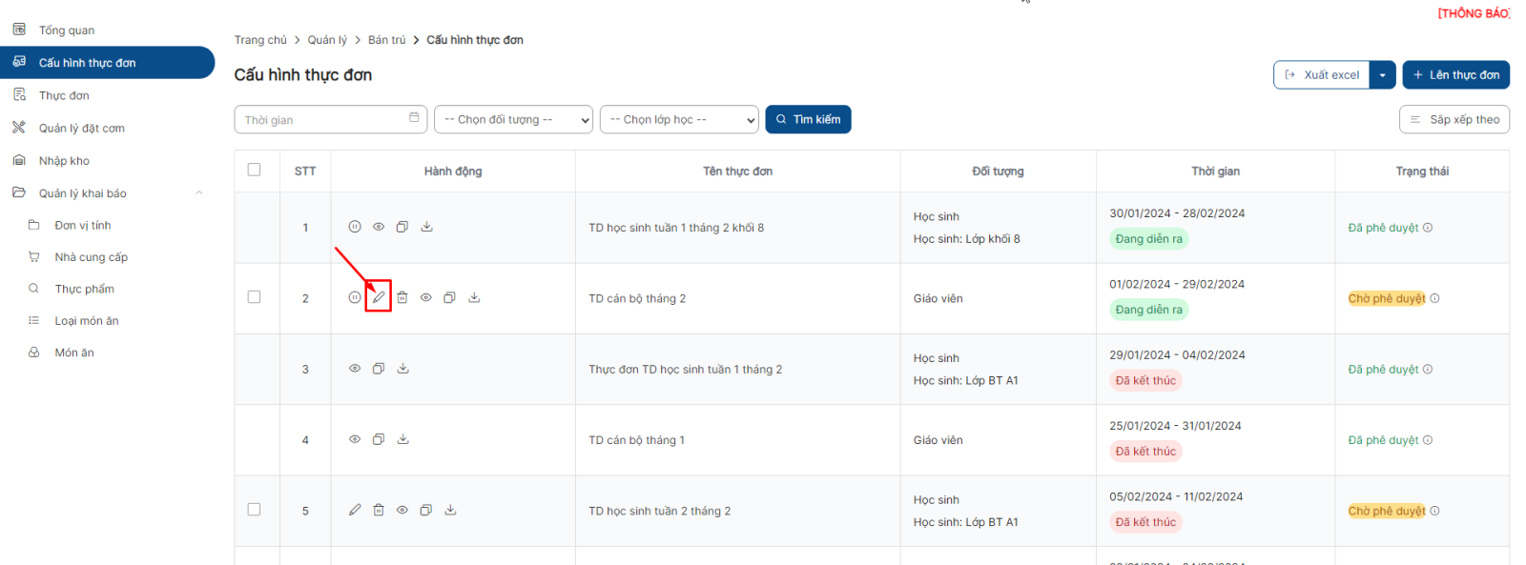This screenshot has height=565, width=1526.
Task: Check the checkbox for row 5
Action: 254,510
